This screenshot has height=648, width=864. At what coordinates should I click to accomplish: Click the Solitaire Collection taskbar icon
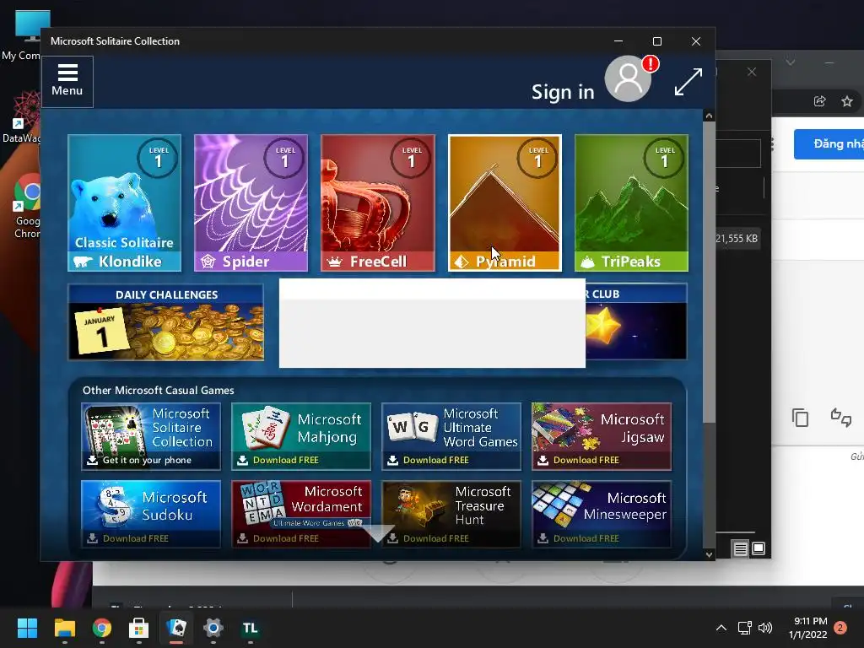coord(176,628)
